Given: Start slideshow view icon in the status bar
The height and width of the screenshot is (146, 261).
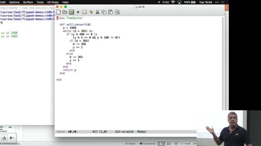Looking at the screenshot, I should [176, 144].
